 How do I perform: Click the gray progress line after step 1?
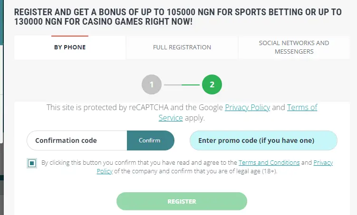173,85
